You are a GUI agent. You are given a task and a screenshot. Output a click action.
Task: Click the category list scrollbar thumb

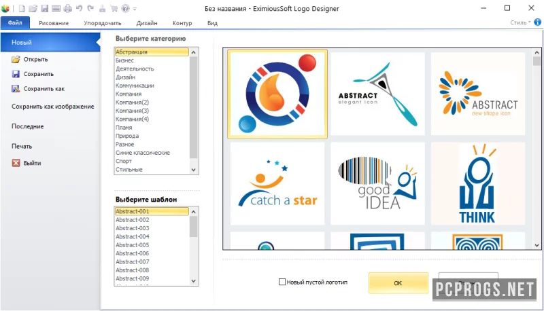[194, 107]
